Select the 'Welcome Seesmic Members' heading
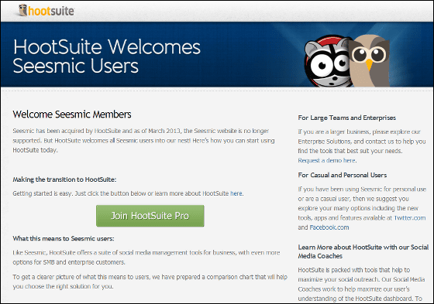Viewport: 434px width, 304px height. [x=72, y=114]
